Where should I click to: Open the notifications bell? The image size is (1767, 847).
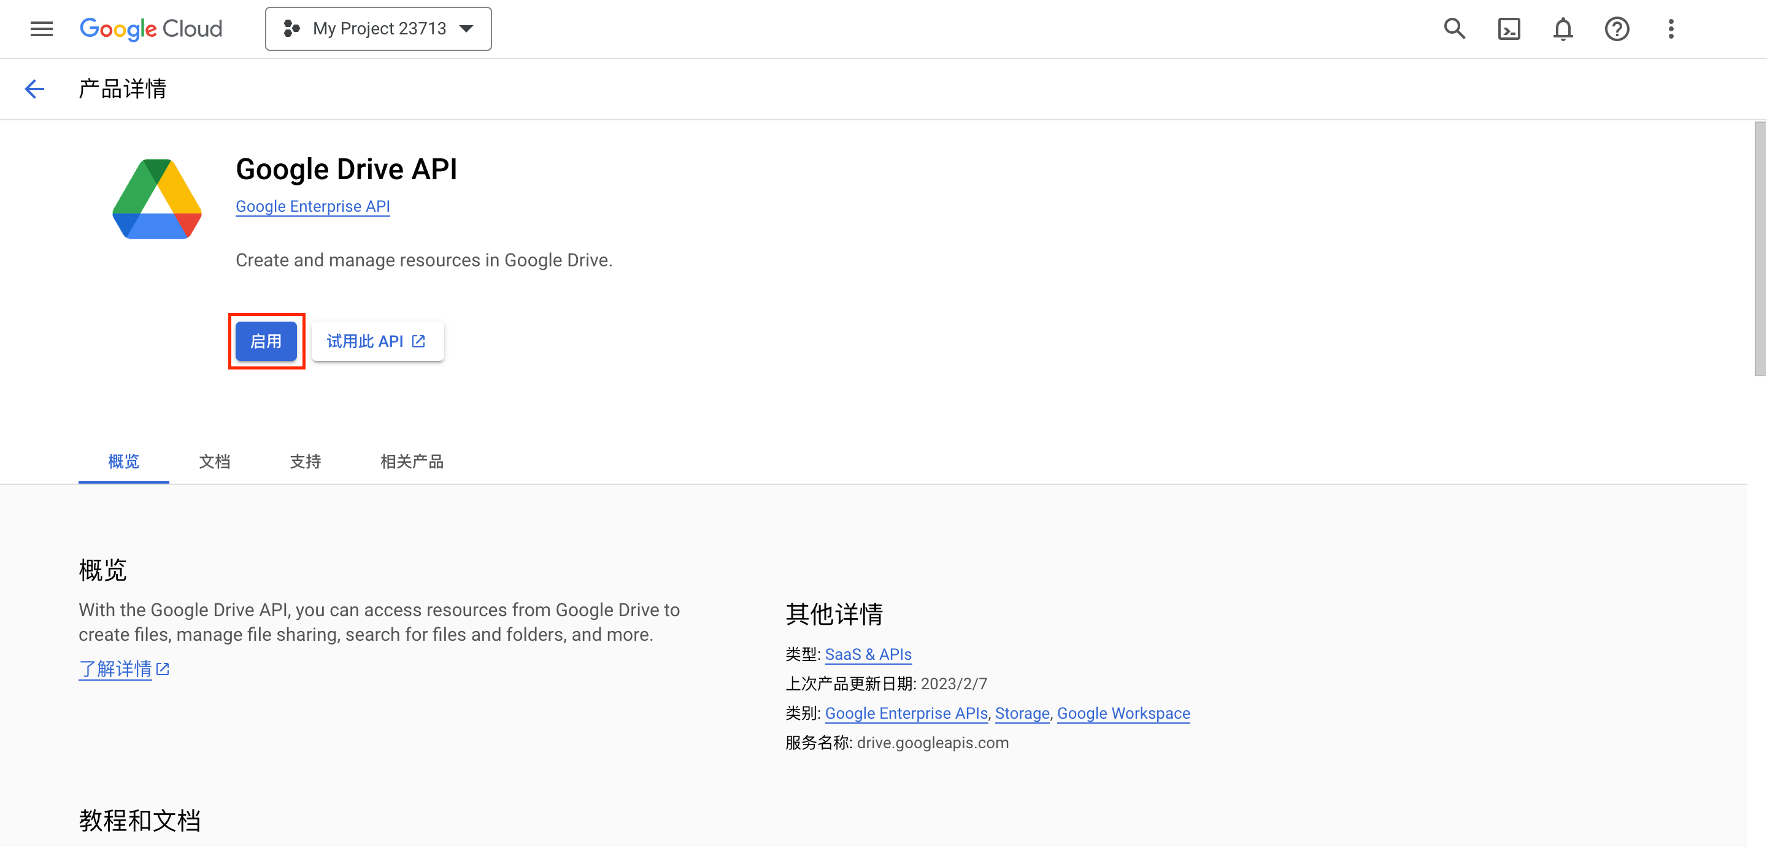(1563, 29)
